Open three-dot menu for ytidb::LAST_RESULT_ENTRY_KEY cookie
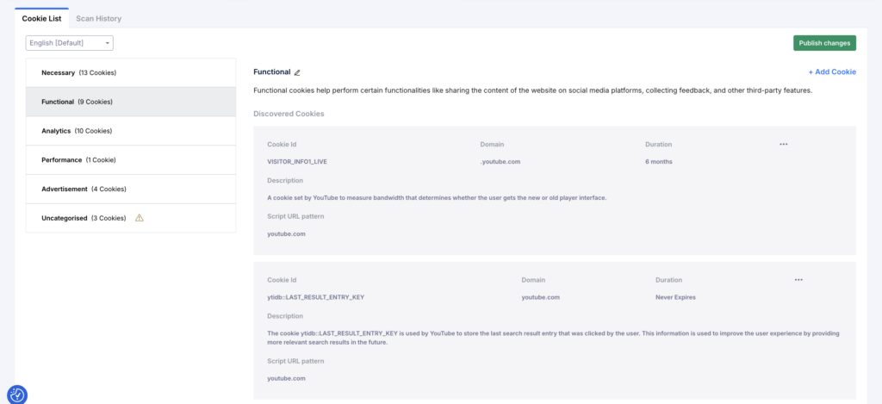 (x=798, y=280)
